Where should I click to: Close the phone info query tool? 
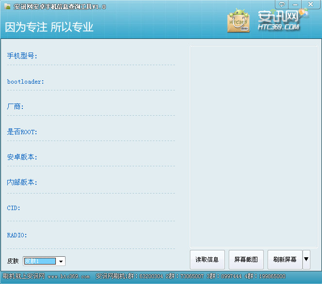[x=310, y=4]
